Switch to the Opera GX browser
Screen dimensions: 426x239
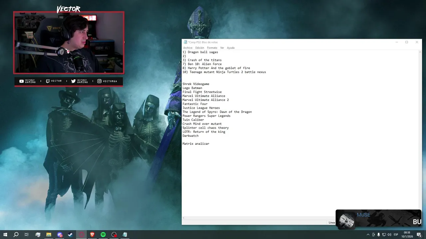82,235
